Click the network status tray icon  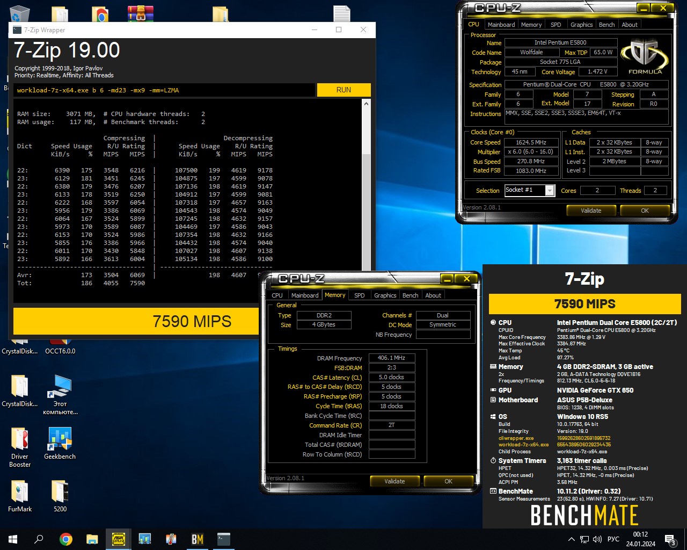(x=584, y=539)
